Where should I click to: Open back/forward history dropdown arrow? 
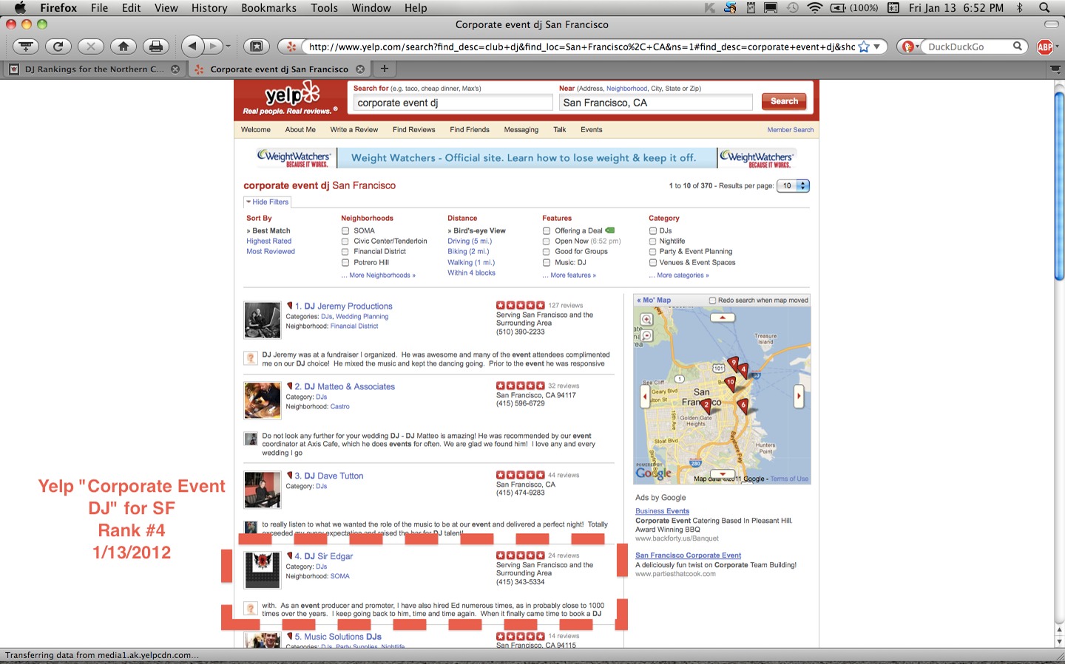tap(228, 47)
